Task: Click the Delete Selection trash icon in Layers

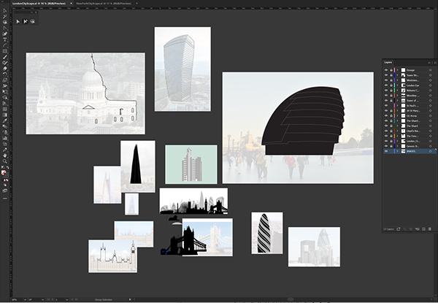Action: pyautogui.click(x=430, y=229)
